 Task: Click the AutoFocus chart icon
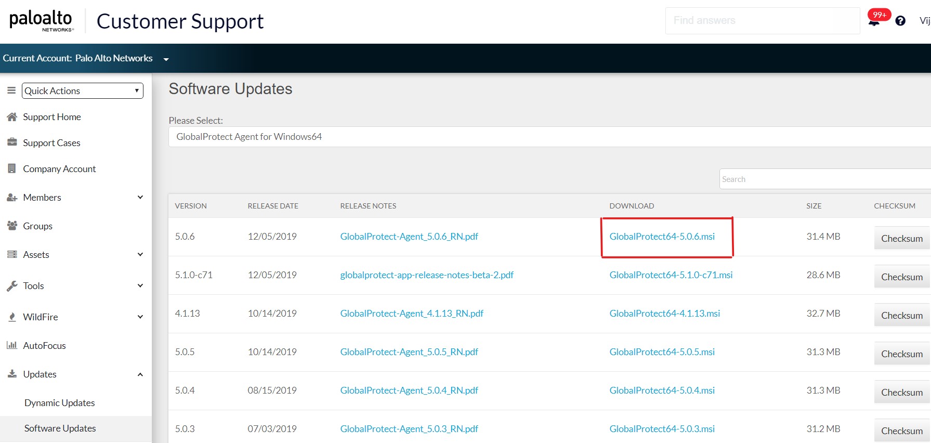click(x=12, y=345)
